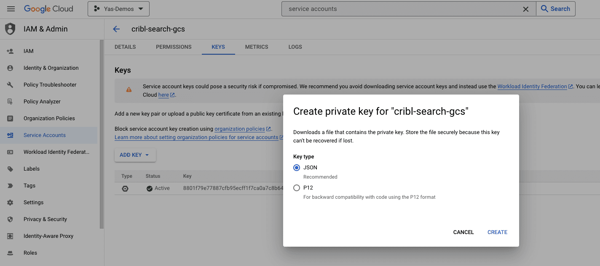Expand the ADD KEY dropdown
Viewport: 600px width, 266px height.
click(135, 155)
